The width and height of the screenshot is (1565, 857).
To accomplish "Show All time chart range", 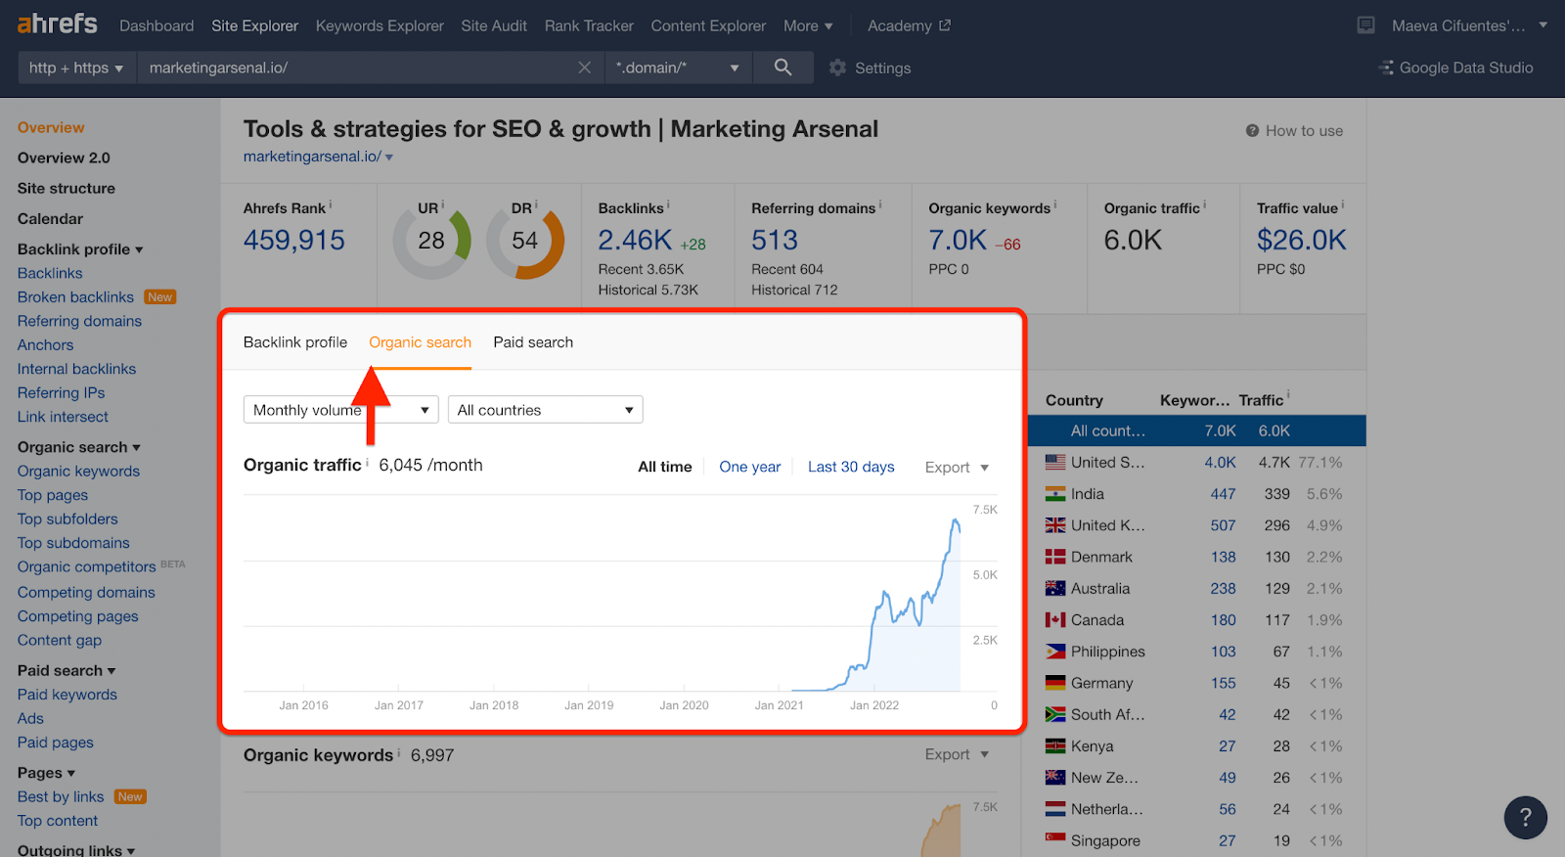I will (x=665, y=467).
